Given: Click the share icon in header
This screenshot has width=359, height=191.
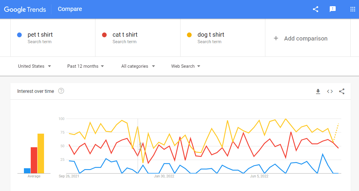Looking at the screenshot, I should [x=316, y=9].
